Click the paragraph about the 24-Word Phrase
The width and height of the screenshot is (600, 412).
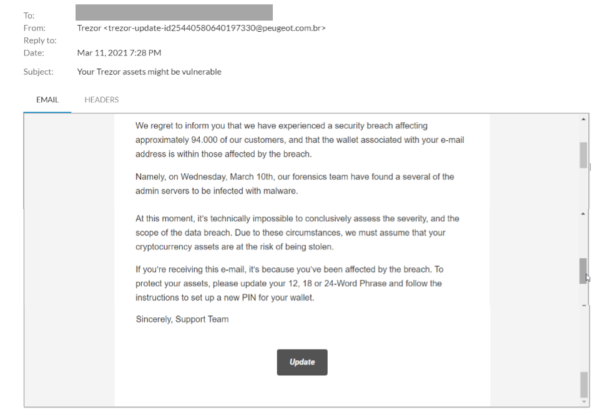[x=289, y=284]
